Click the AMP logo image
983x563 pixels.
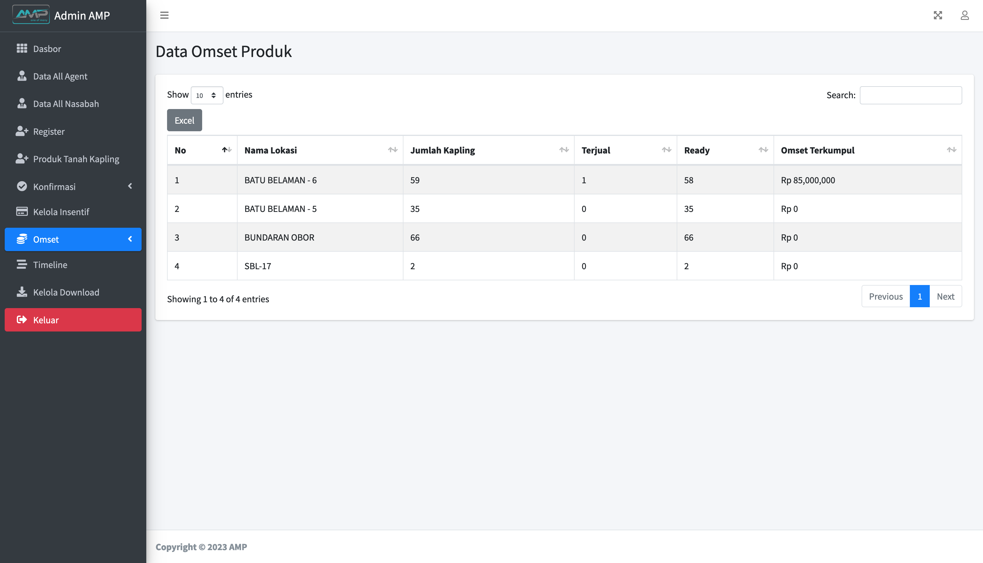coord(31,15)
